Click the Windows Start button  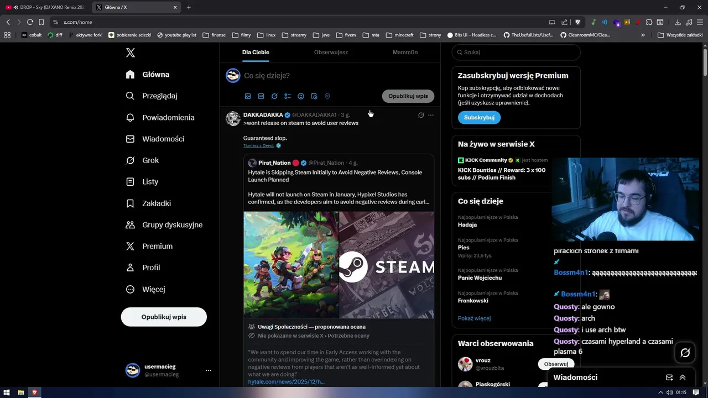[x=7, y=392]
